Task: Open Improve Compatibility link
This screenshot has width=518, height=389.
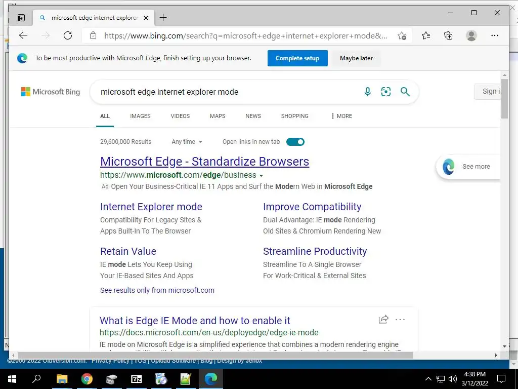Action: (312, 207)
